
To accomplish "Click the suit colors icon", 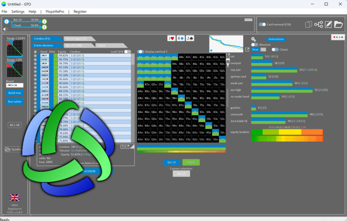I will (x=338, y=37).
